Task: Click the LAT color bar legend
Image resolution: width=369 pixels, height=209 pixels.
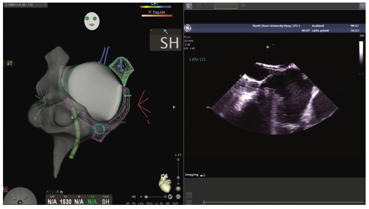Action: pyautogui.click(x=155, y=7)
